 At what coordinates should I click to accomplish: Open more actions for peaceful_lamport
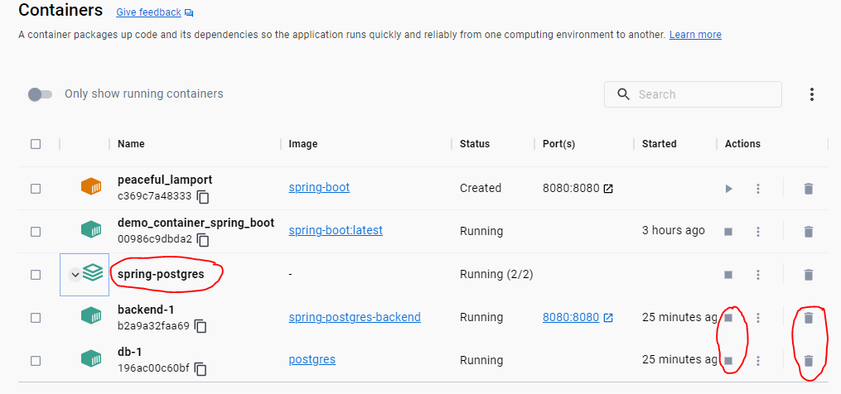click(757, 189)
